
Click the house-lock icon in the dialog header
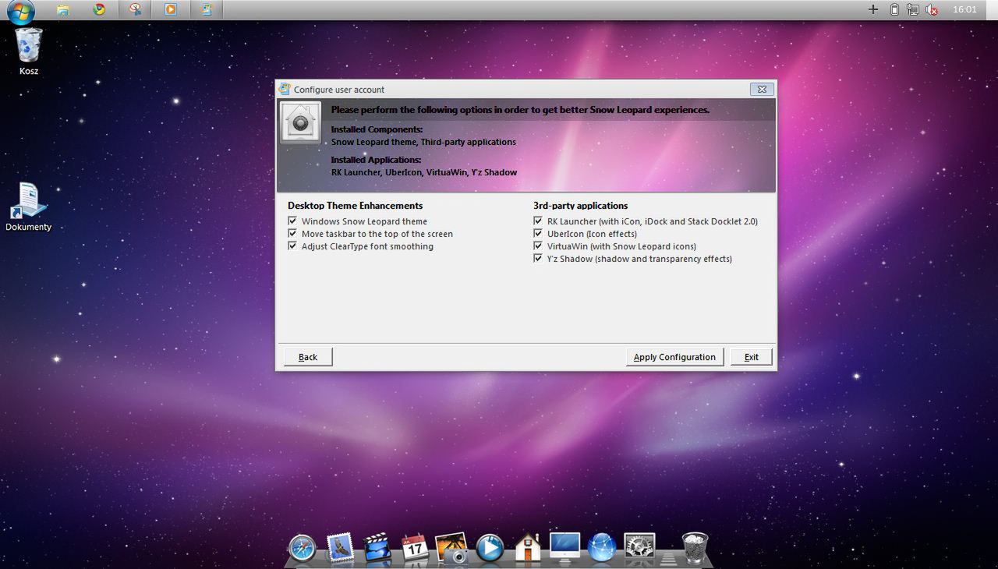(300, 123)
